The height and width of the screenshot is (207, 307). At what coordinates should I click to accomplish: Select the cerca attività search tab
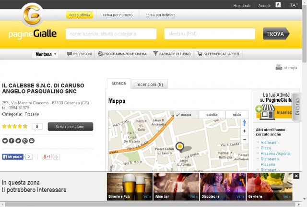pos(80,15)
